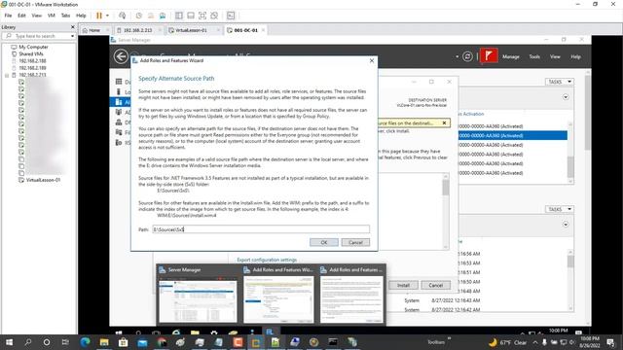Open File Explorer from the host taskbar
The image size is (623, 350).
point(104,342)
